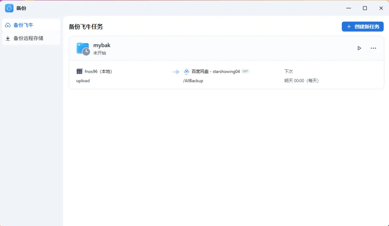This screenshot has height=226, width=389.
Task: Click the fnos96 NAS device icon
Action: point(79,71)
